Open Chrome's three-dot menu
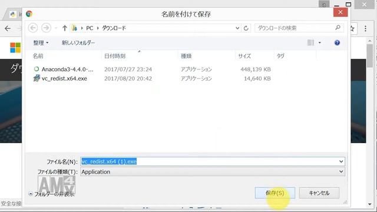Viewport: 377px width, 212px height. pyautogui.click(x=365, y=29)
